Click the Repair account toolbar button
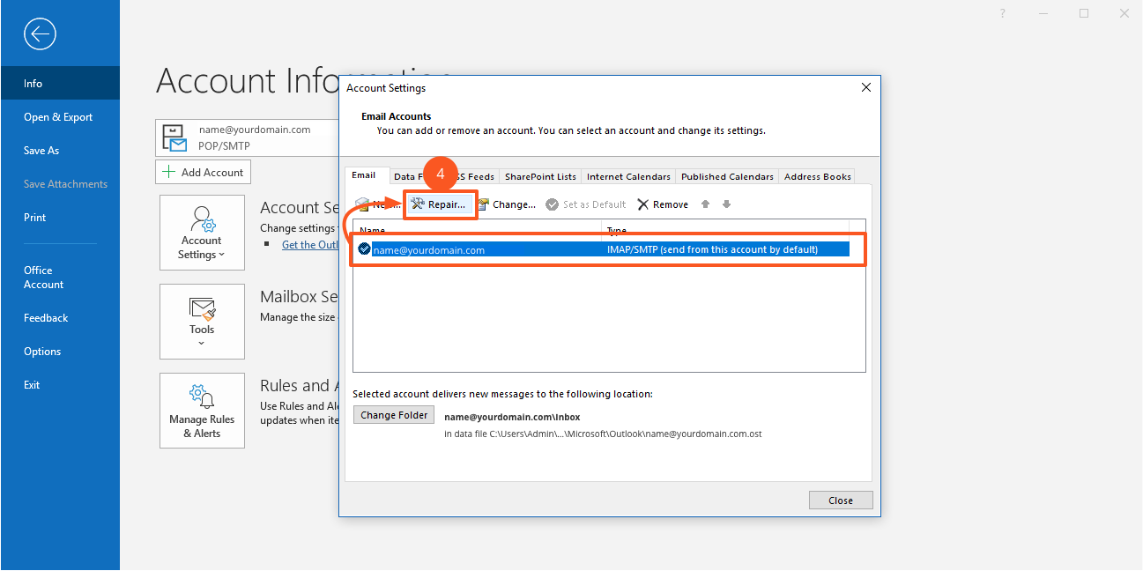1143x571 pixels. 440,204
